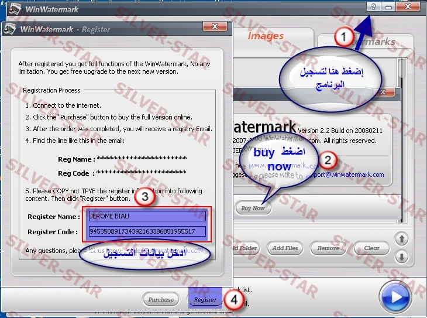This screenshot has width=427, height=318.
Task: Click the WinWatermark app icon in main title bar
Action: 15,9
